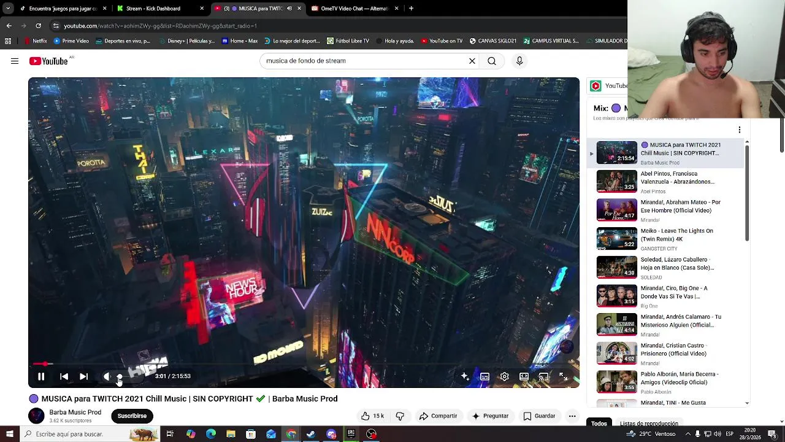
Task: Click Windows taskbar search box
Action: (89, 434)
